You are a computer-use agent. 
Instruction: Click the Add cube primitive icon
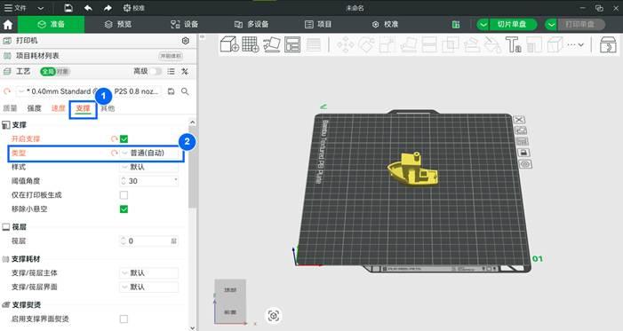[229, 44]
